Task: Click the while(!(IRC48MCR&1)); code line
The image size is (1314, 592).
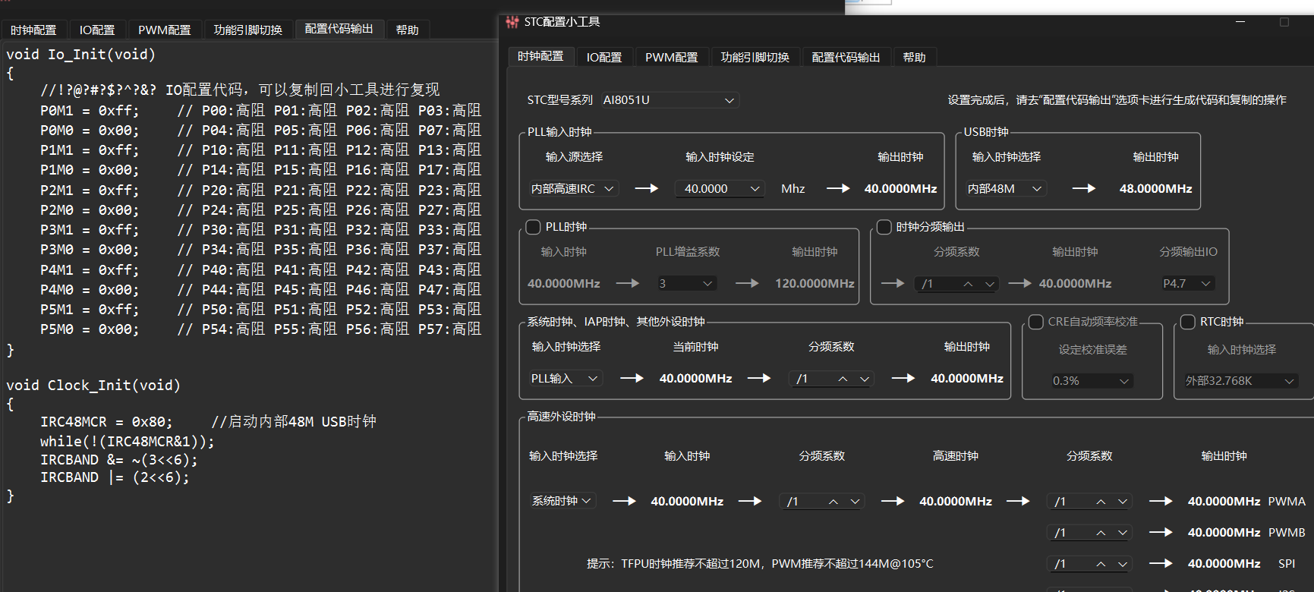Action: (x=128, y=442)
